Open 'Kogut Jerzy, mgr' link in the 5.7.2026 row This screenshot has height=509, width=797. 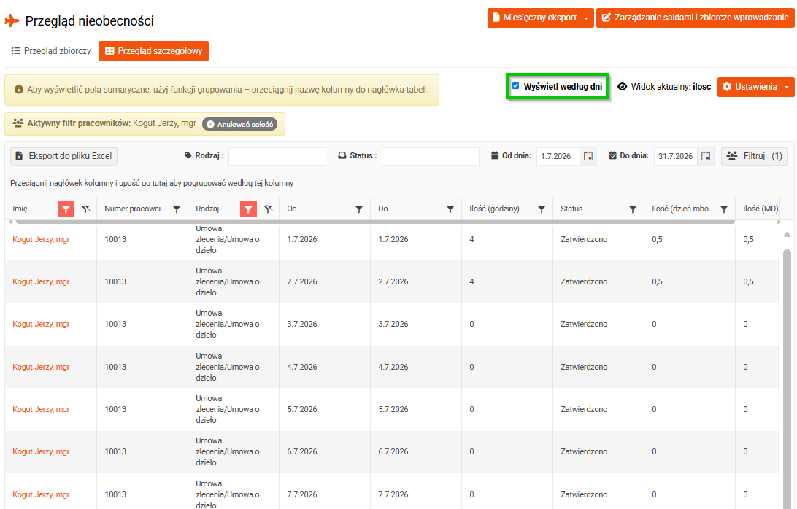coord(41,409)
